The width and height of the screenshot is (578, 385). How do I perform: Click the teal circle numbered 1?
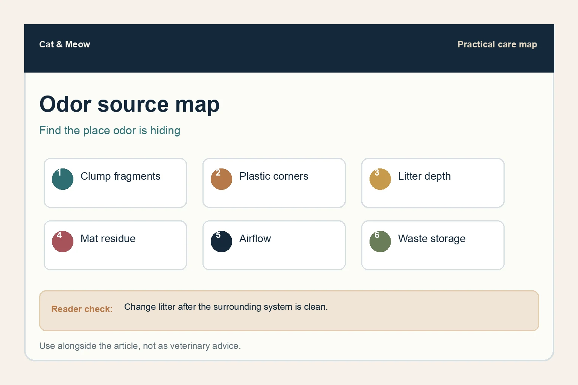pos(62,179)
